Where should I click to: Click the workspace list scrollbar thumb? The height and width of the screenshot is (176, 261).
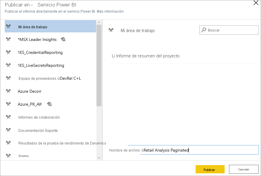pos(99,65)
